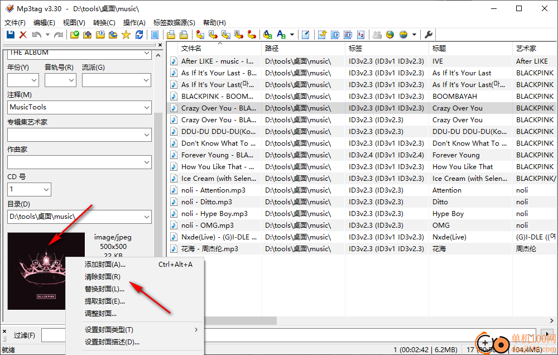The image size is (558, 355).
Task: Click the Select all files list icon
Action: (x=155, y=35)
